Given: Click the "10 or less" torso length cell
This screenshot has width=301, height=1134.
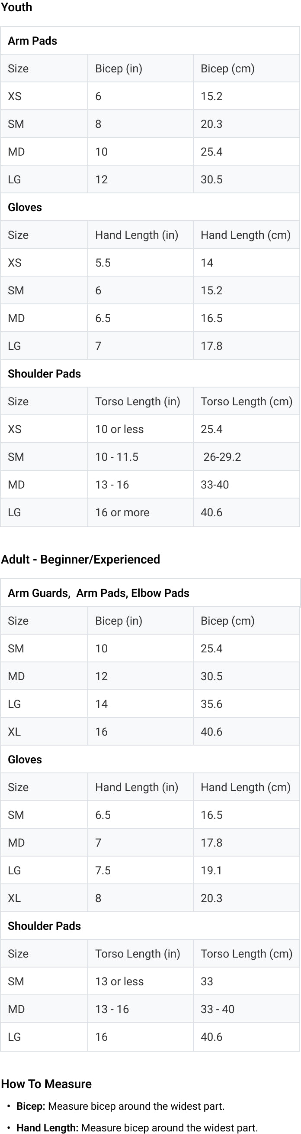Looking at the screenshot, I should coord(119,429).
